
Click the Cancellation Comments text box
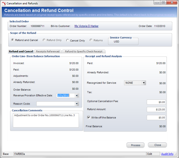(46, 120)
